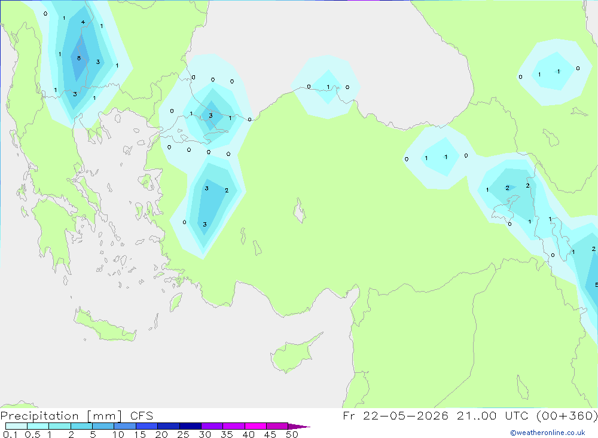This screenshot has width=598, height=438.
Task: Click the 'Fr 22-05-2026' date text
Action: tap(395, 416)
